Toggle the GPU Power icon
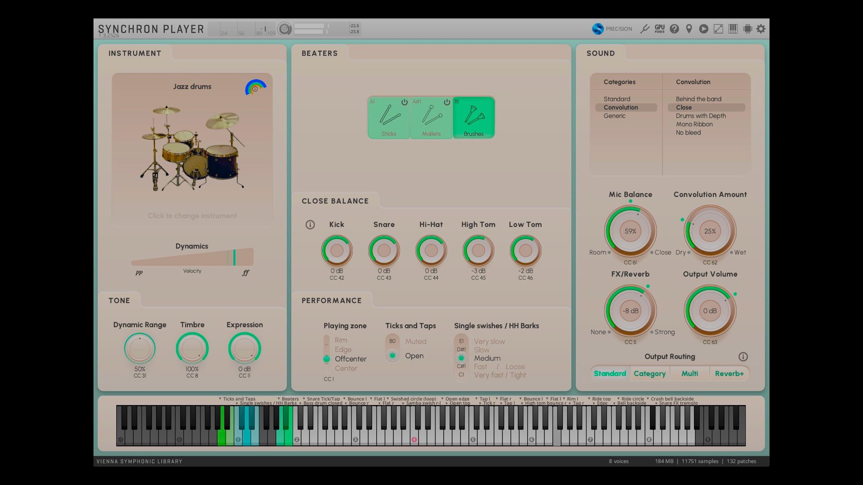The image size is (863, 485). coord(659,29)
